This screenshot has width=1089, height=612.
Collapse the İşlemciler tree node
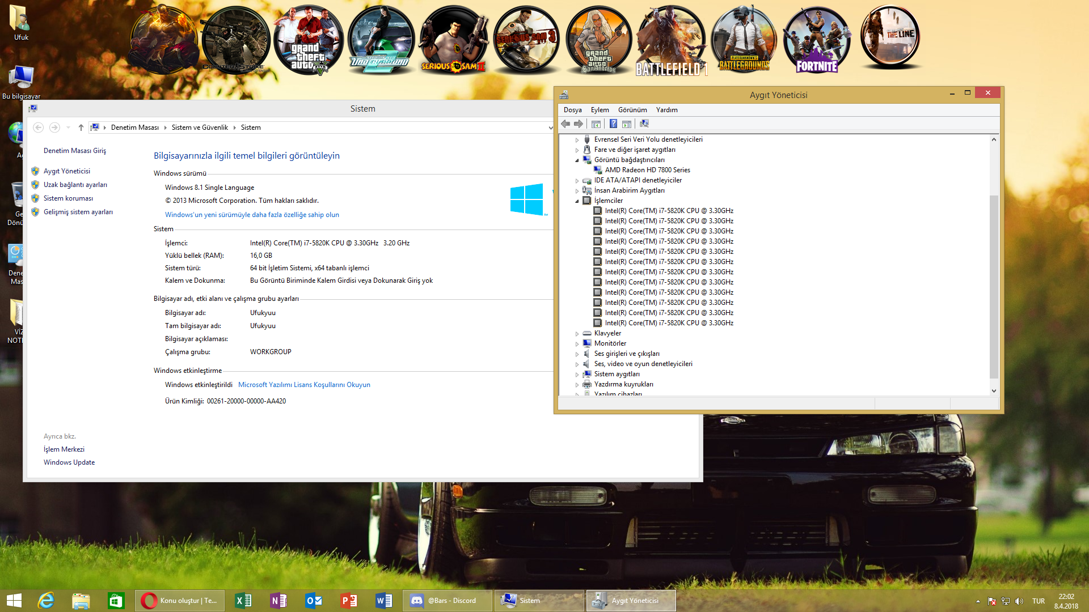[x=577, y=201]
